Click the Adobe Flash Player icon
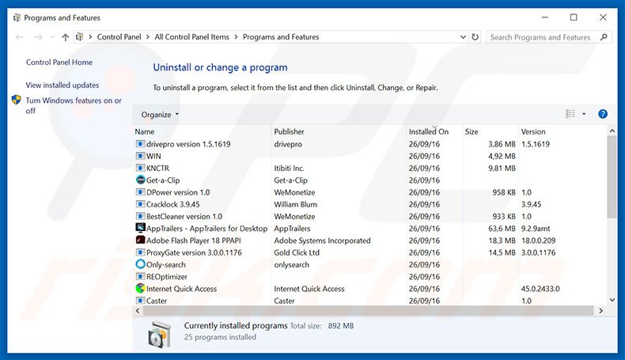Viewport: 625px width, 360px height. [x=140, y=240]
